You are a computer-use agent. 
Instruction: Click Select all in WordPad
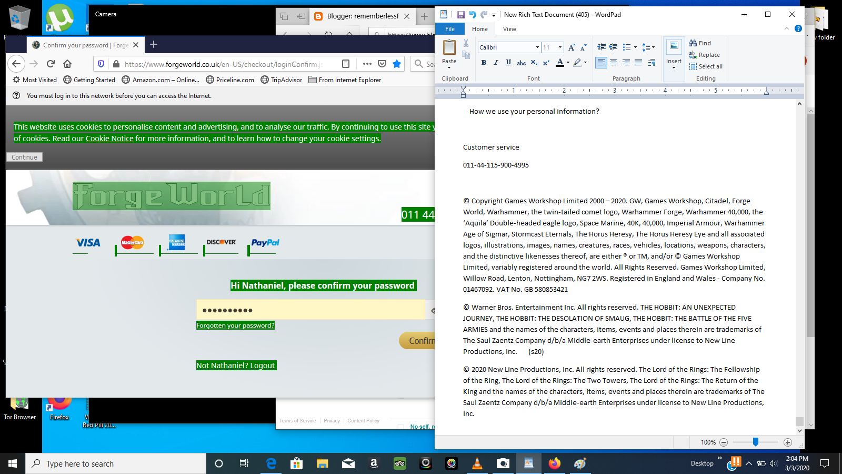click(706, 66)
